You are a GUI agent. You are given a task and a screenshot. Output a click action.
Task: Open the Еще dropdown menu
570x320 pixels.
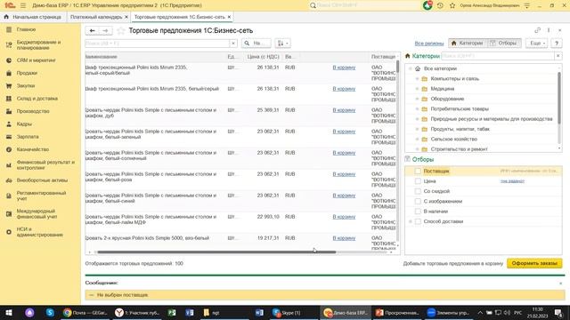point(536,44)
